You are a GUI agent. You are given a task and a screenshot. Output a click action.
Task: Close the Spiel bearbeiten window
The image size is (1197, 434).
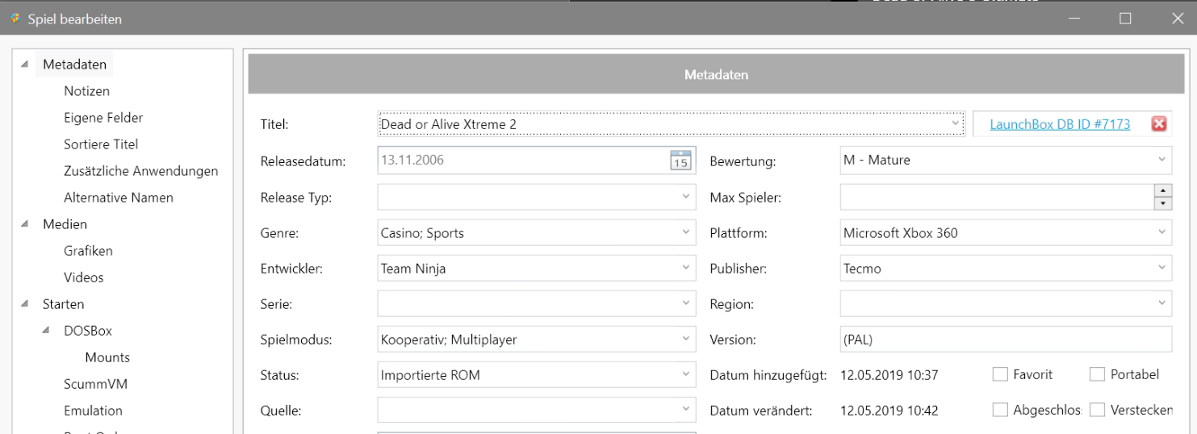tap(1176, 18)
